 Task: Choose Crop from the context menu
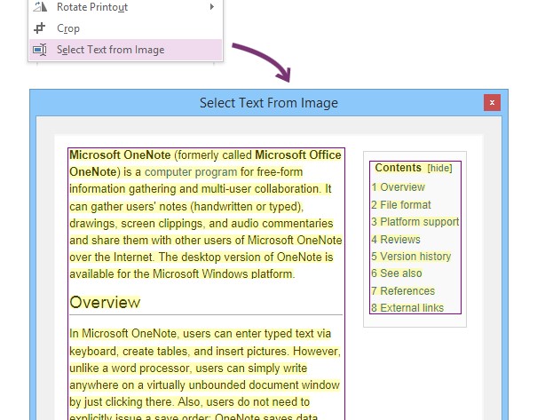pos(68,28)
